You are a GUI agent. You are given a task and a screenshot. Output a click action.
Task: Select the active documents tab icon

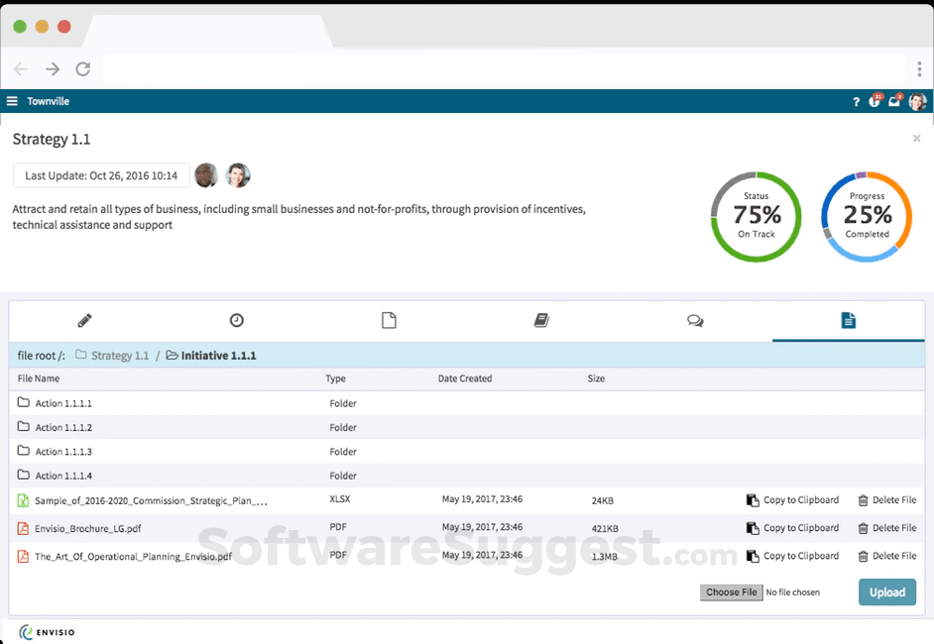(x=848, y=320)
